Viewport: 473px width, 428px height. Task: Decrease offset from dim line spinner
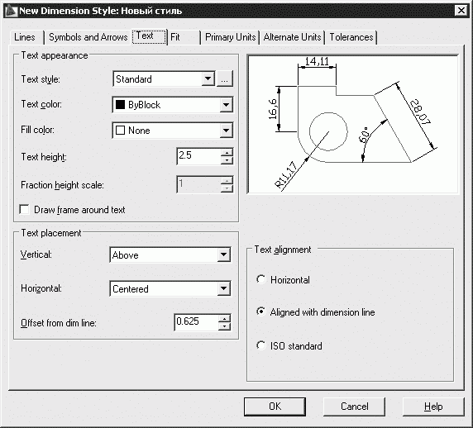(224, 326)
